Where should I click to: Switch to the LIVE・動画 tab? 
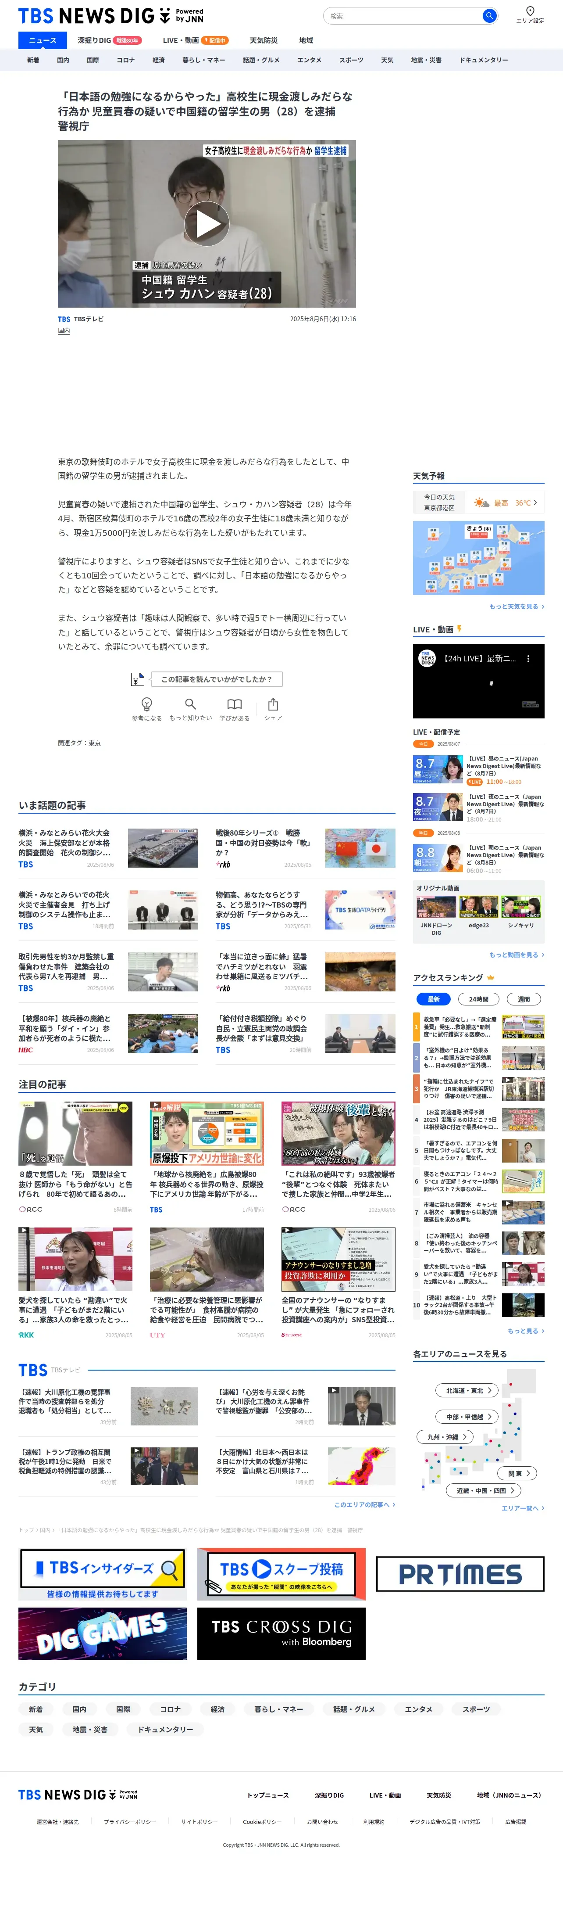pyautogui.click(x=195, y=40)
